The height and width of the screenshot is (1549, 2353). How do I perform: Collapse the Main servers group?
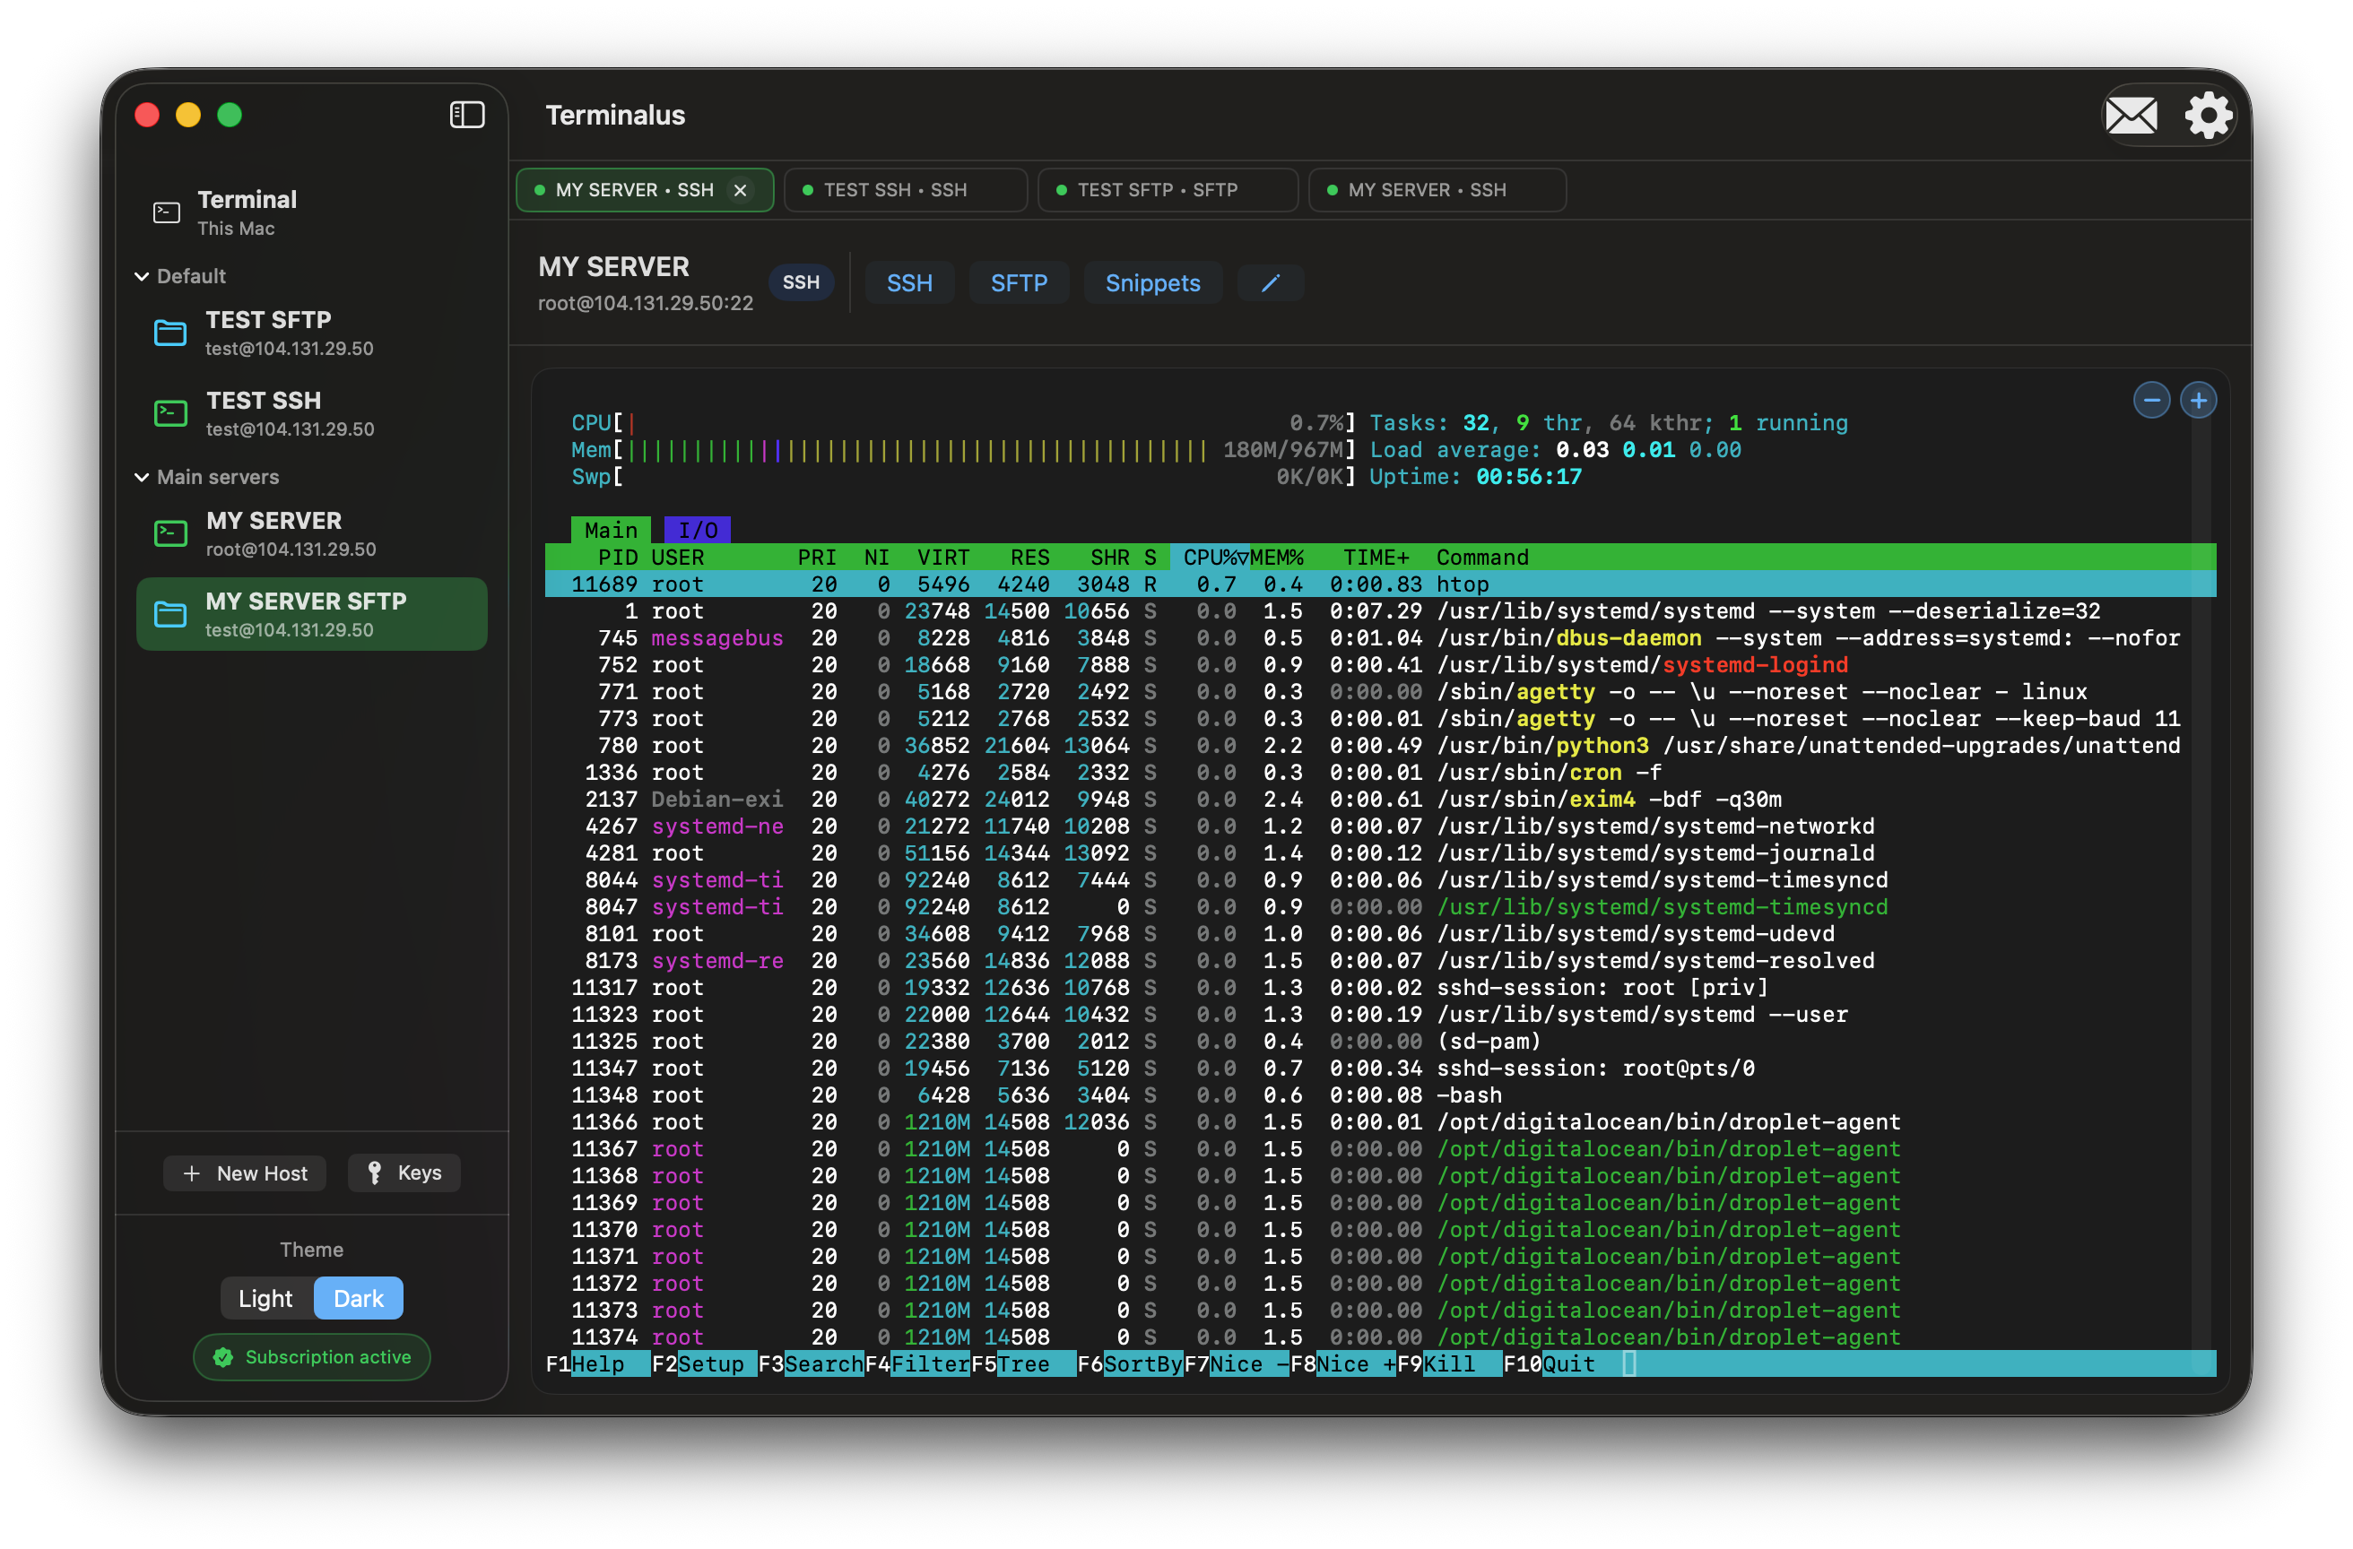coord(142,478)
